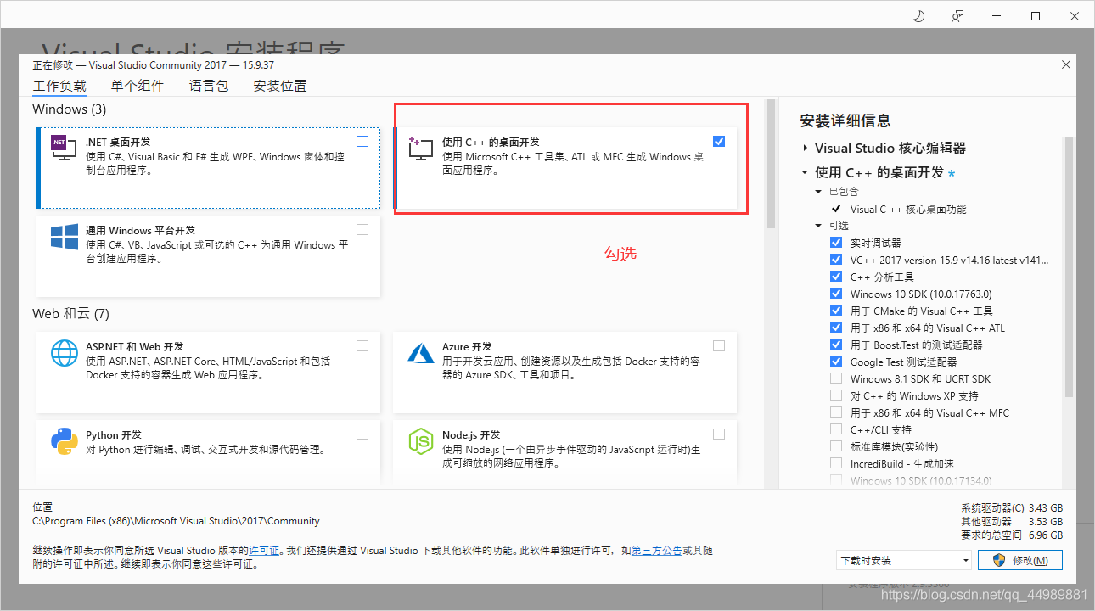Collapse the 可选 subsection

pyautogui.click(x=818, y=226)
